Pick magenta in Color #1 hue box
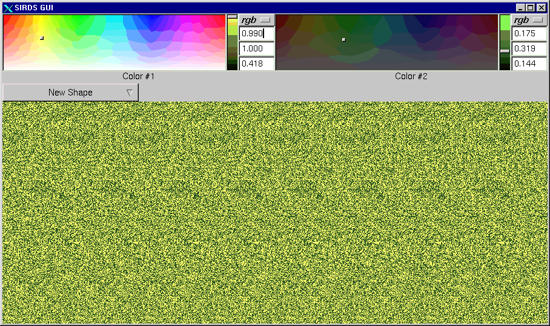The height and width of the screenshot is (326, 550). (203, 27)
